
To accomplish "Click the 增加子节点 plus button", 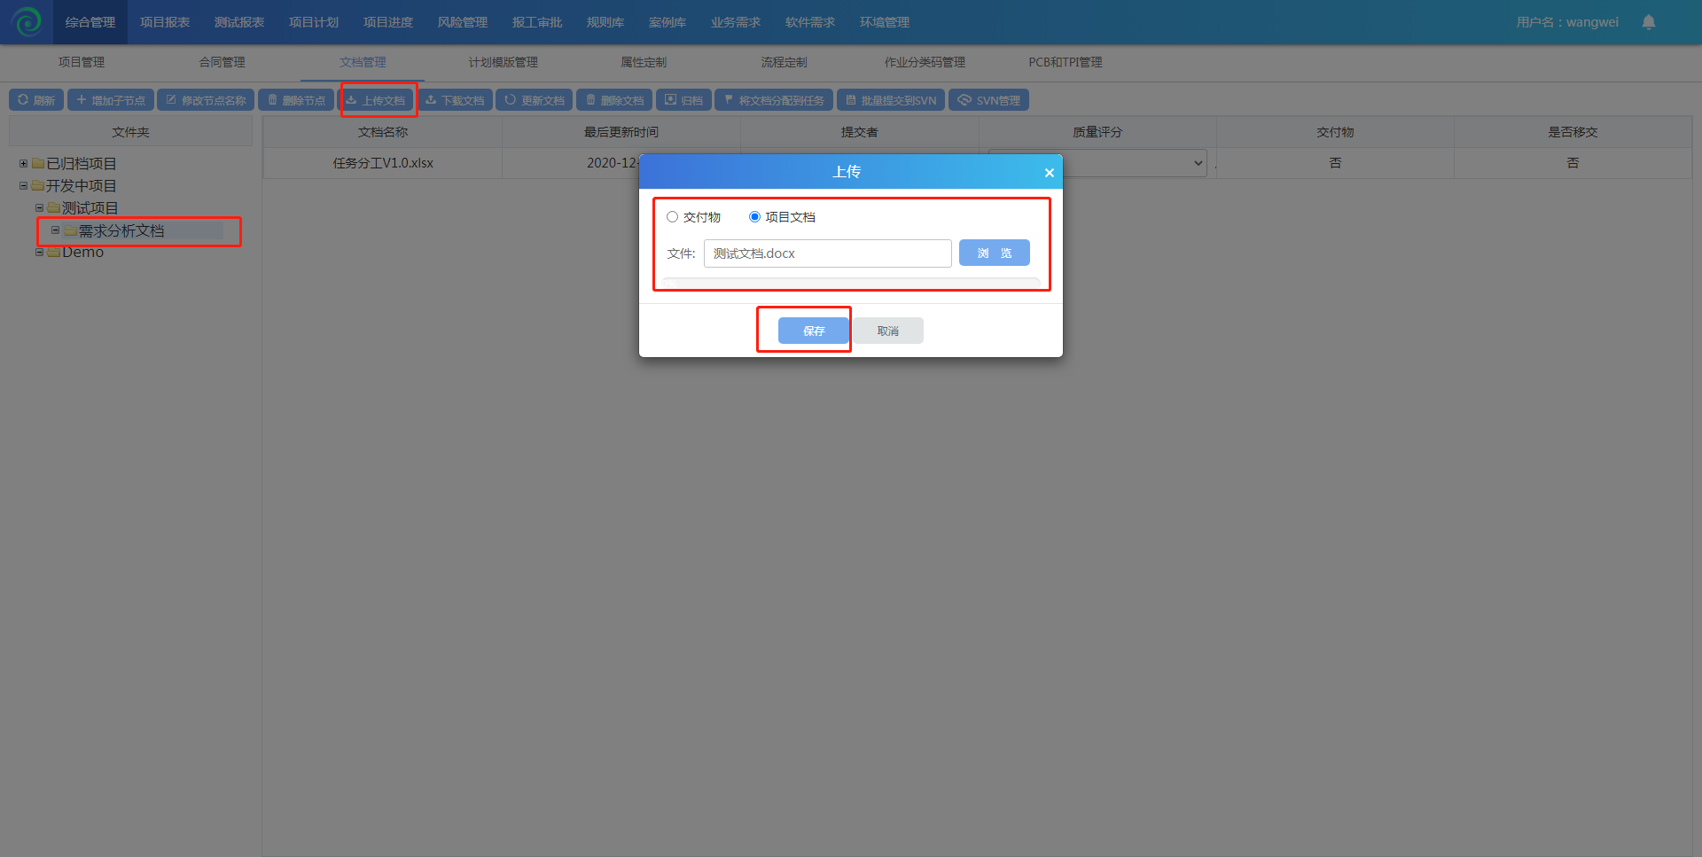I will (x=111, y=100).
